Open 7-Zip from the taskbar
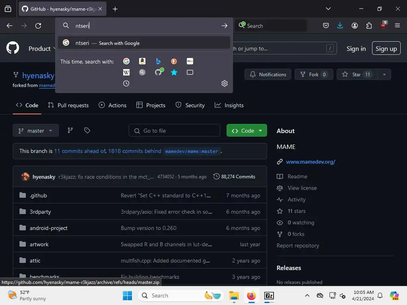 [269, 295]
